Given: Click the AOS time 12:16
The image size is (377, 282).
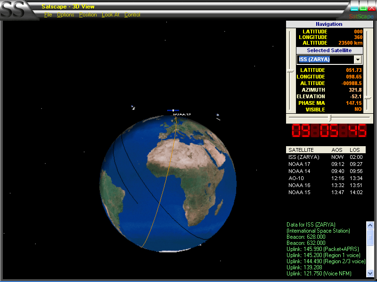Looking at the screenshot, I should tap(338, 178).
